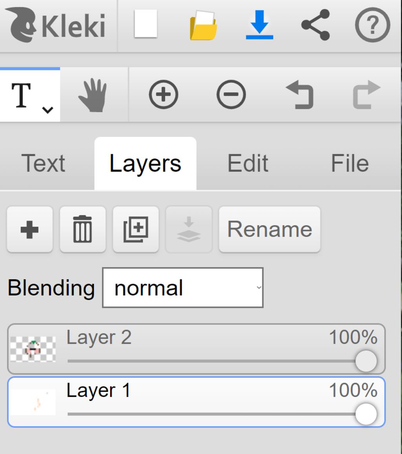402x454 pixels.
Task: Open the Blending mode dropdown
Action: pos(183,288)
